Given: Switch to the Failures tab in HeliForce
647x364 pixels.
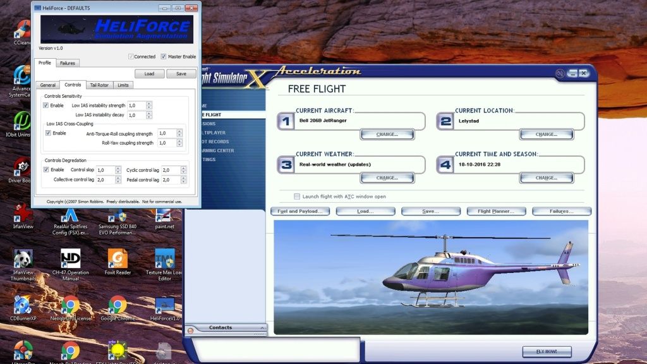Looking at the screenshot, I should 67,63.
